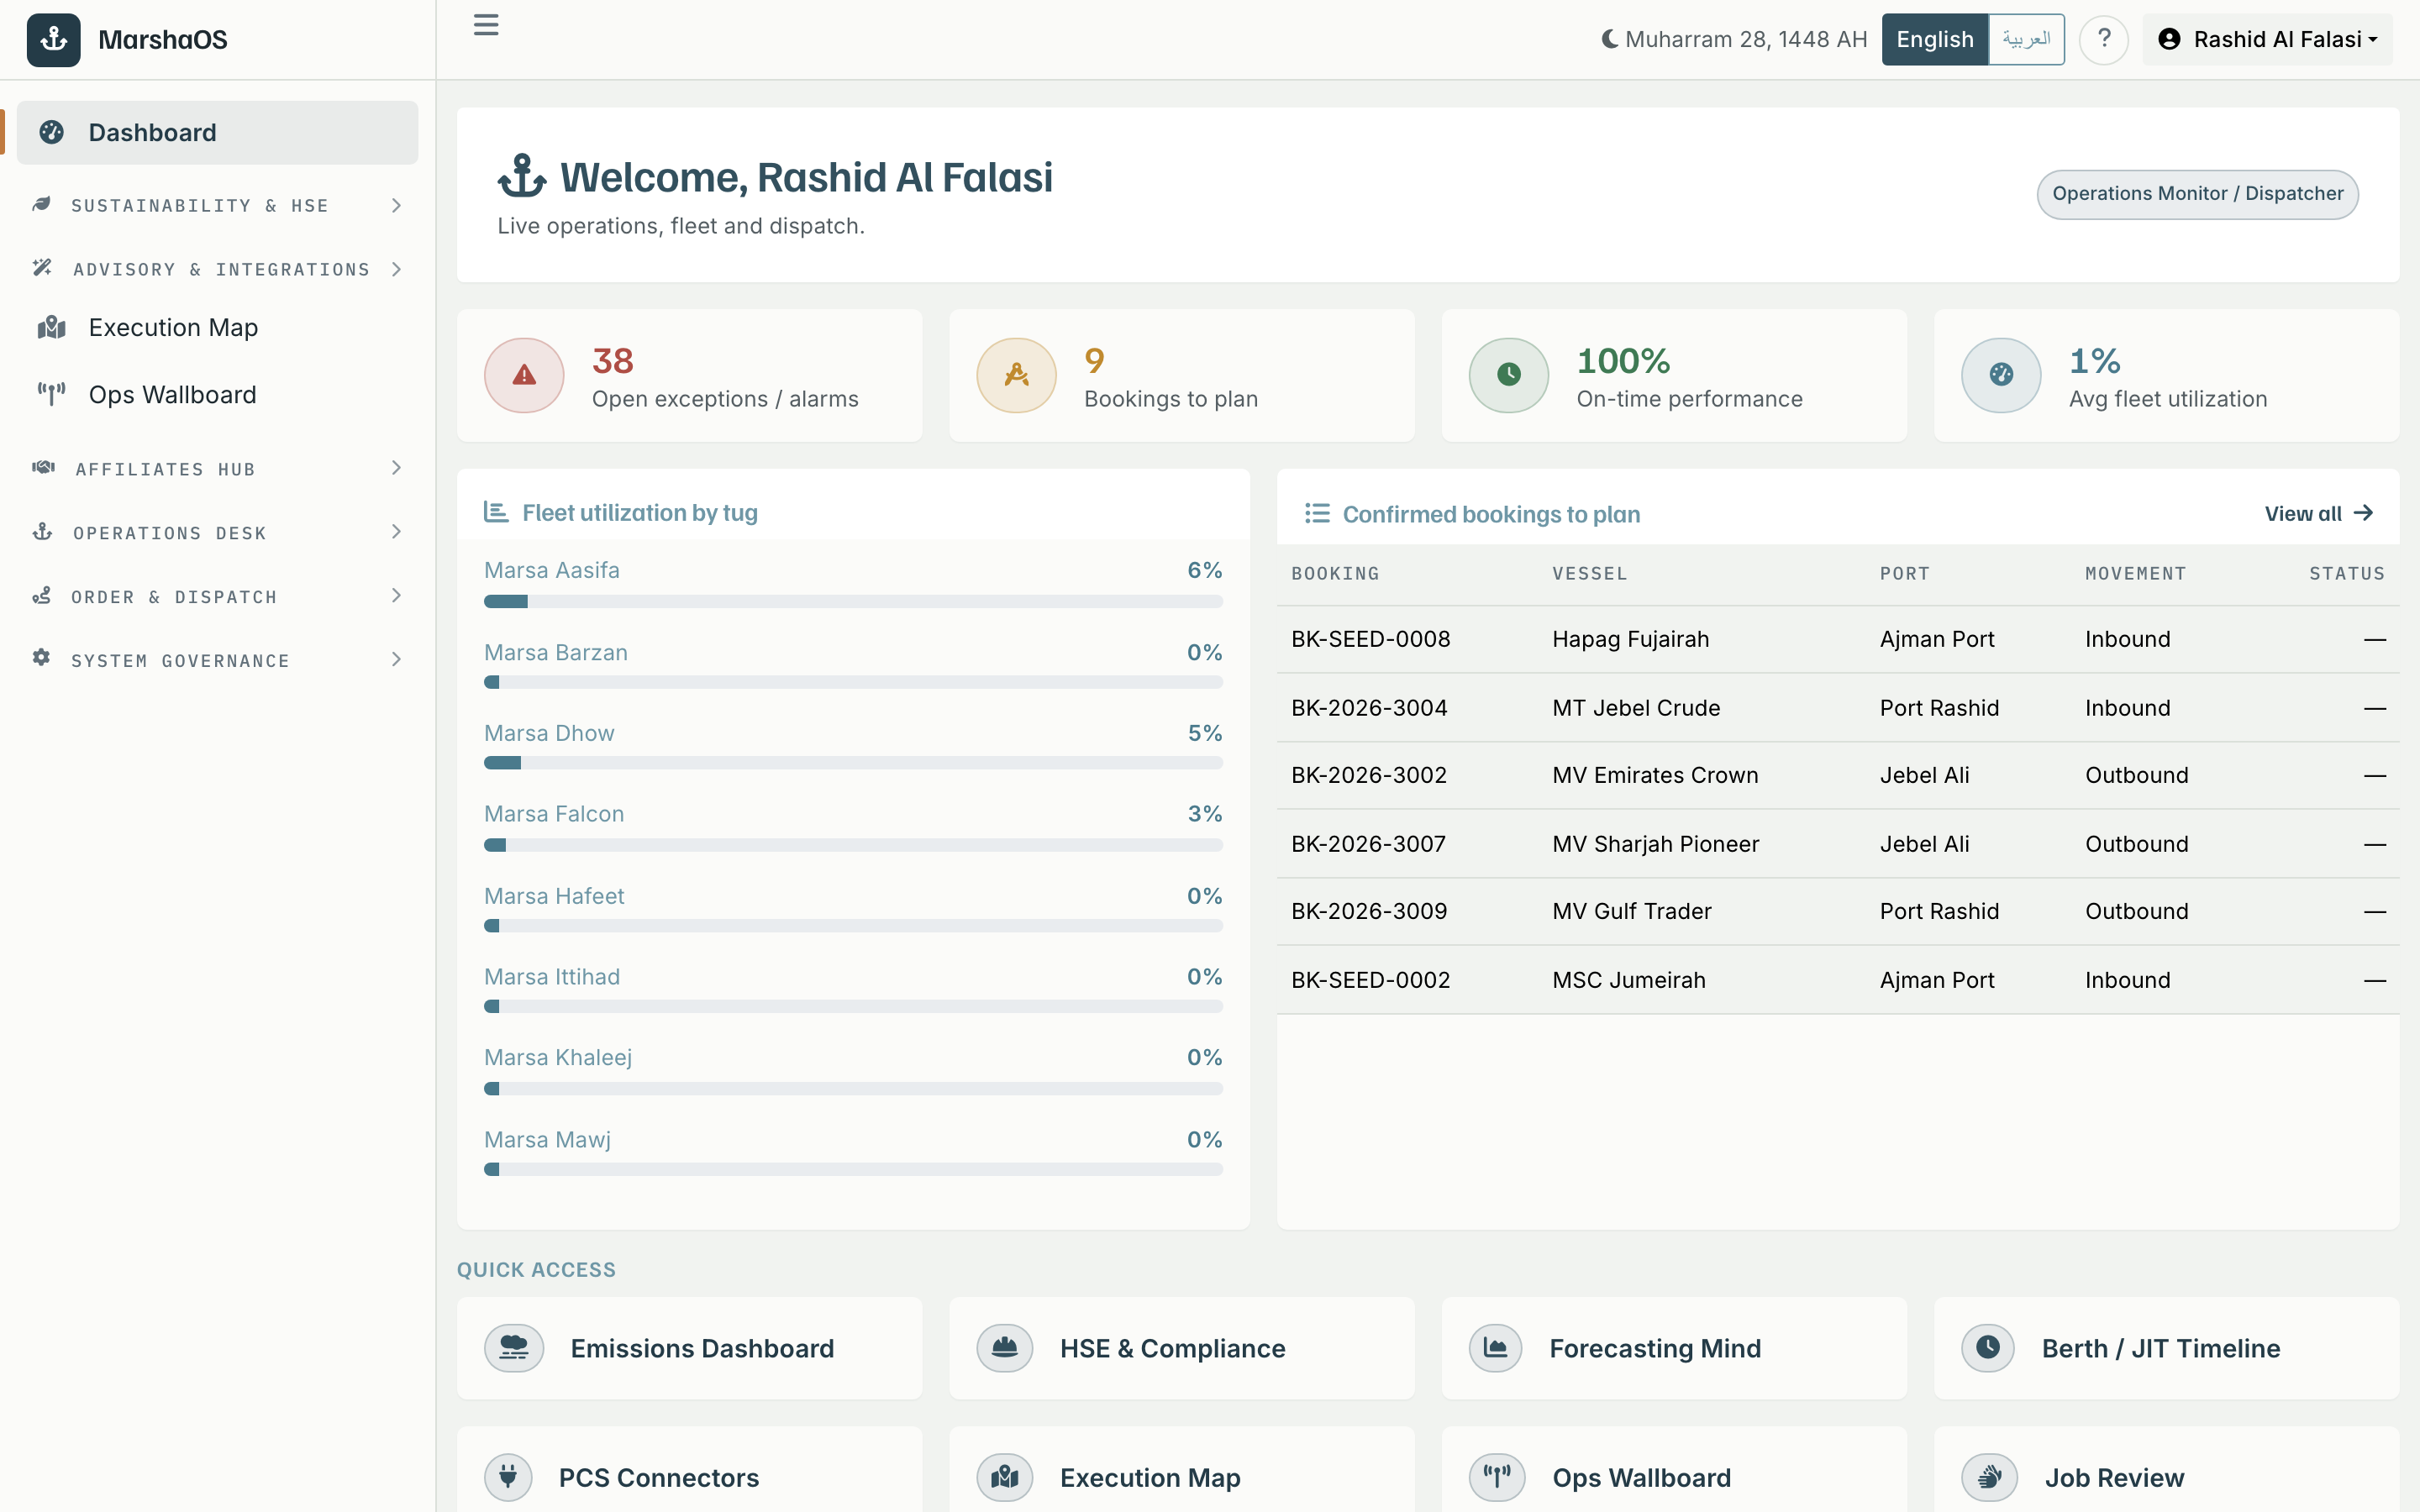Click the Advisory & Integrations wand icon
This screenshot has width=2420, height=1512.
42,268
